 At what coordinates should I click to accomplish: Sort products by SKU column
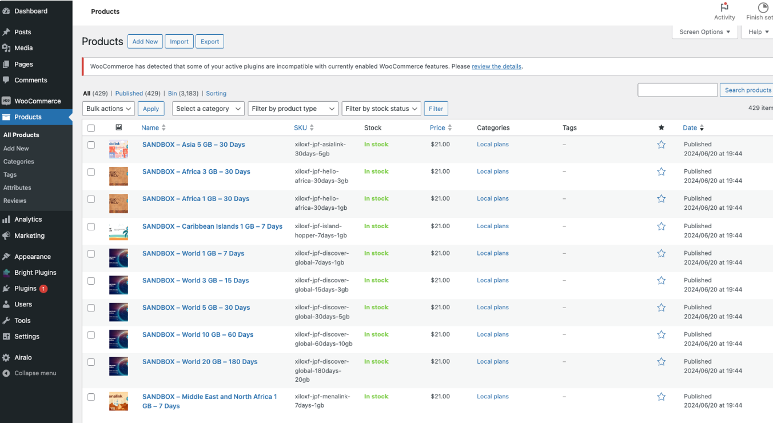[304, 127]
